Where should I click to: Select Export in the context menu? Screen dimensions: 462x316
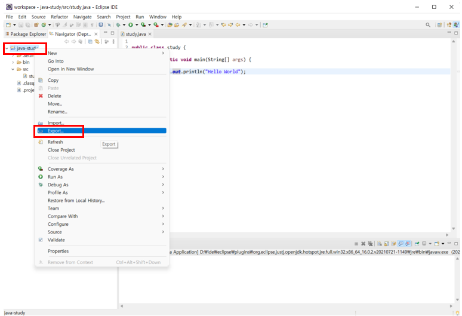(x=100, y=131)
